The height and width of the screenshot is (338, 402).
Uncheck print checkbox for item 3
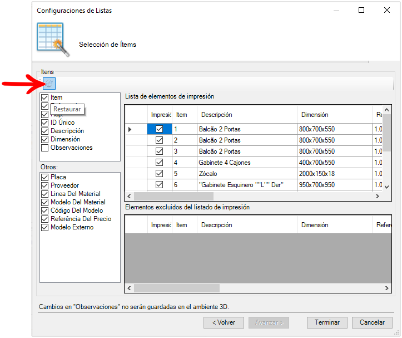click(x=159, y=151)
